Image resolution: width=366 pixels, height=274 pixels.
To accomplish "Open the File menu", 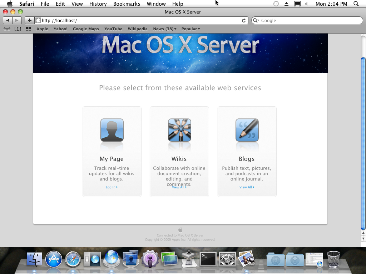I will coord(45,4).
